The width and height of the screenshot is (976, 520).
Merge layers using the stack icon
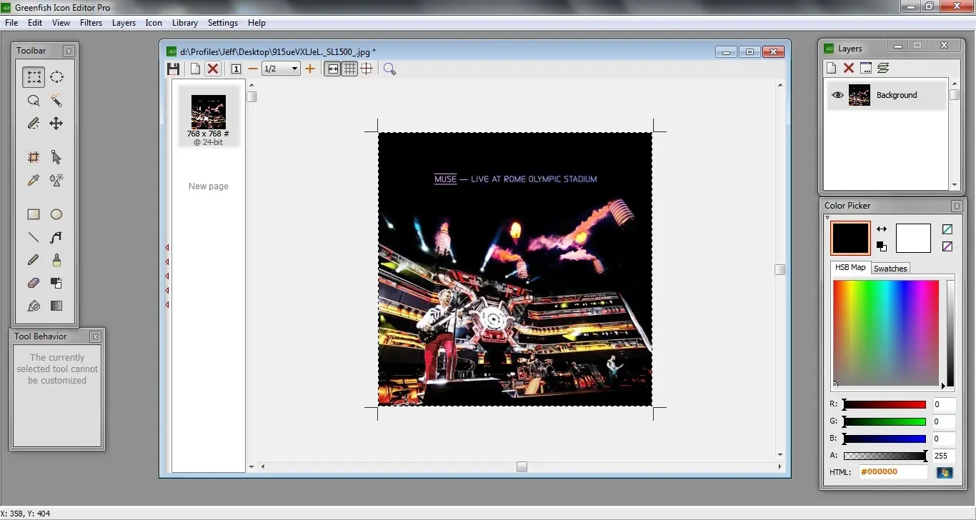click(x=883, y=68)
